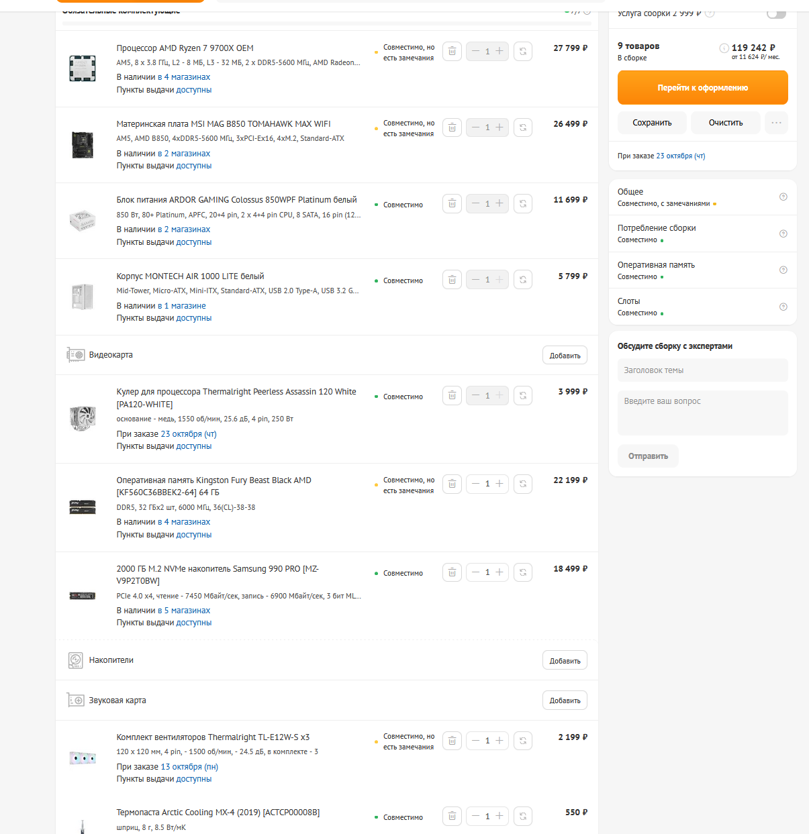Replace Kingston Fury Beast memory
809x834 pixels.
(x=523, y=484)
